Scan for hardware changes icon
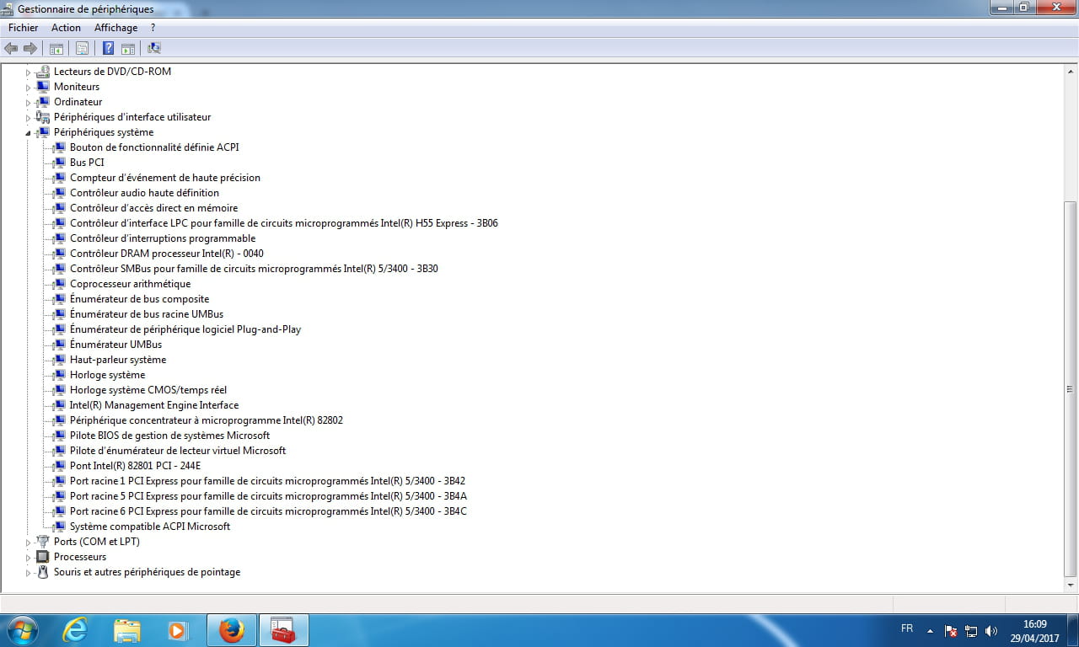Screen dimensions: 1079x647 154,48
